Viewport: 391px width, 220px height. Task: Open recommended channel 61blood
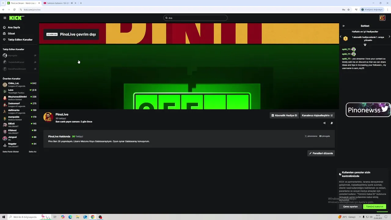20,132
